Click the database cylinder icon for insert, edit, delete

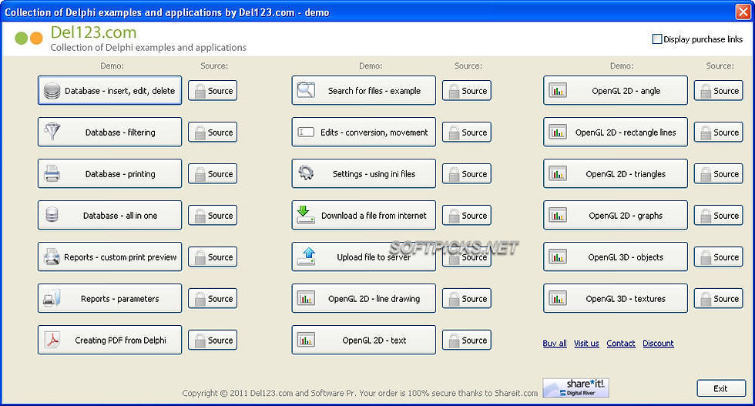52,91
